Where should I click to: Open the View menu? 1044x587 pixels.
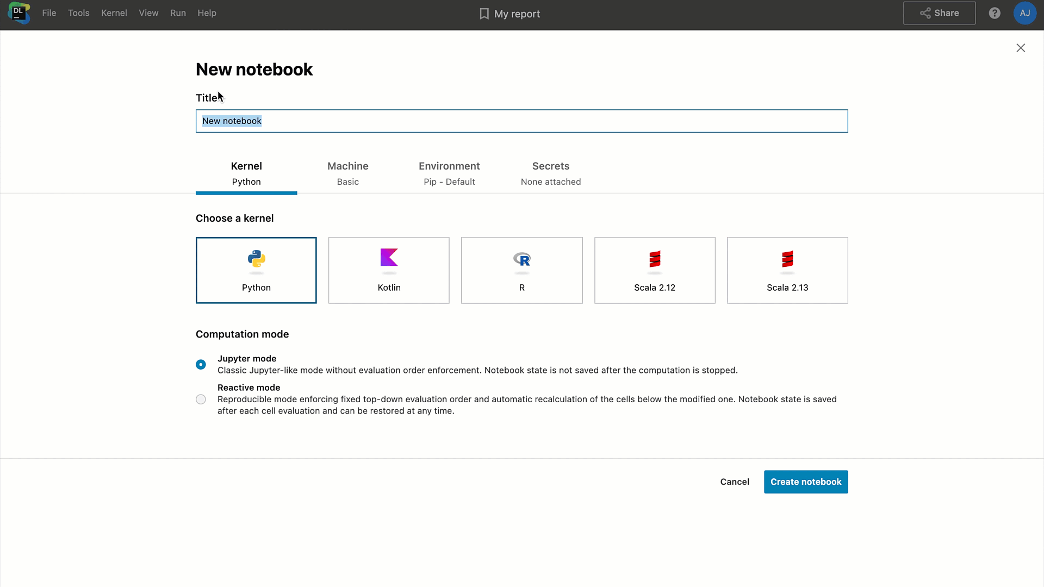(x=148, y=13)
